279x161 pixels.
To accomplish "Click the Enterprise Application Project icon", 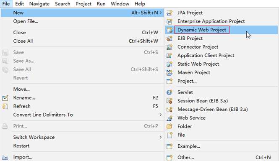I will coord(169,21).
